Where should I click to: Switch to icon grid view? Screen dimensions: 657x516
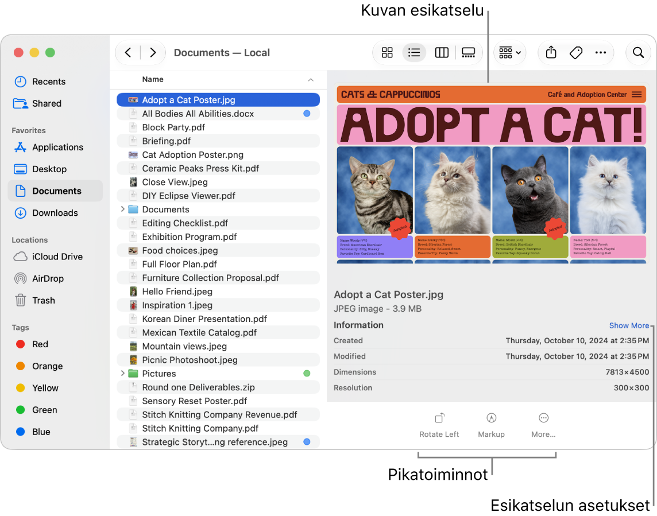(x=387, y=52)
